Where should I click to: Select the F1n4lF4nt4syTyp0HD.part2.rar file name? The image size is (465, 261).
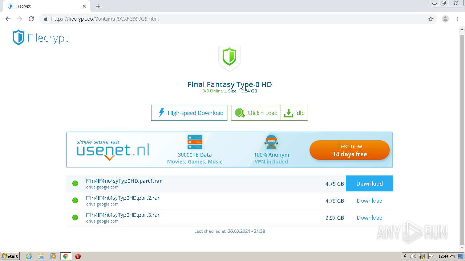point(123,198)
